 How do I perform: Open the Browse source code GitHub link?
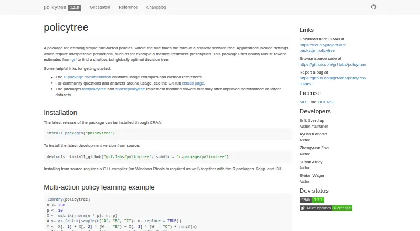click(x=333, y=65)
